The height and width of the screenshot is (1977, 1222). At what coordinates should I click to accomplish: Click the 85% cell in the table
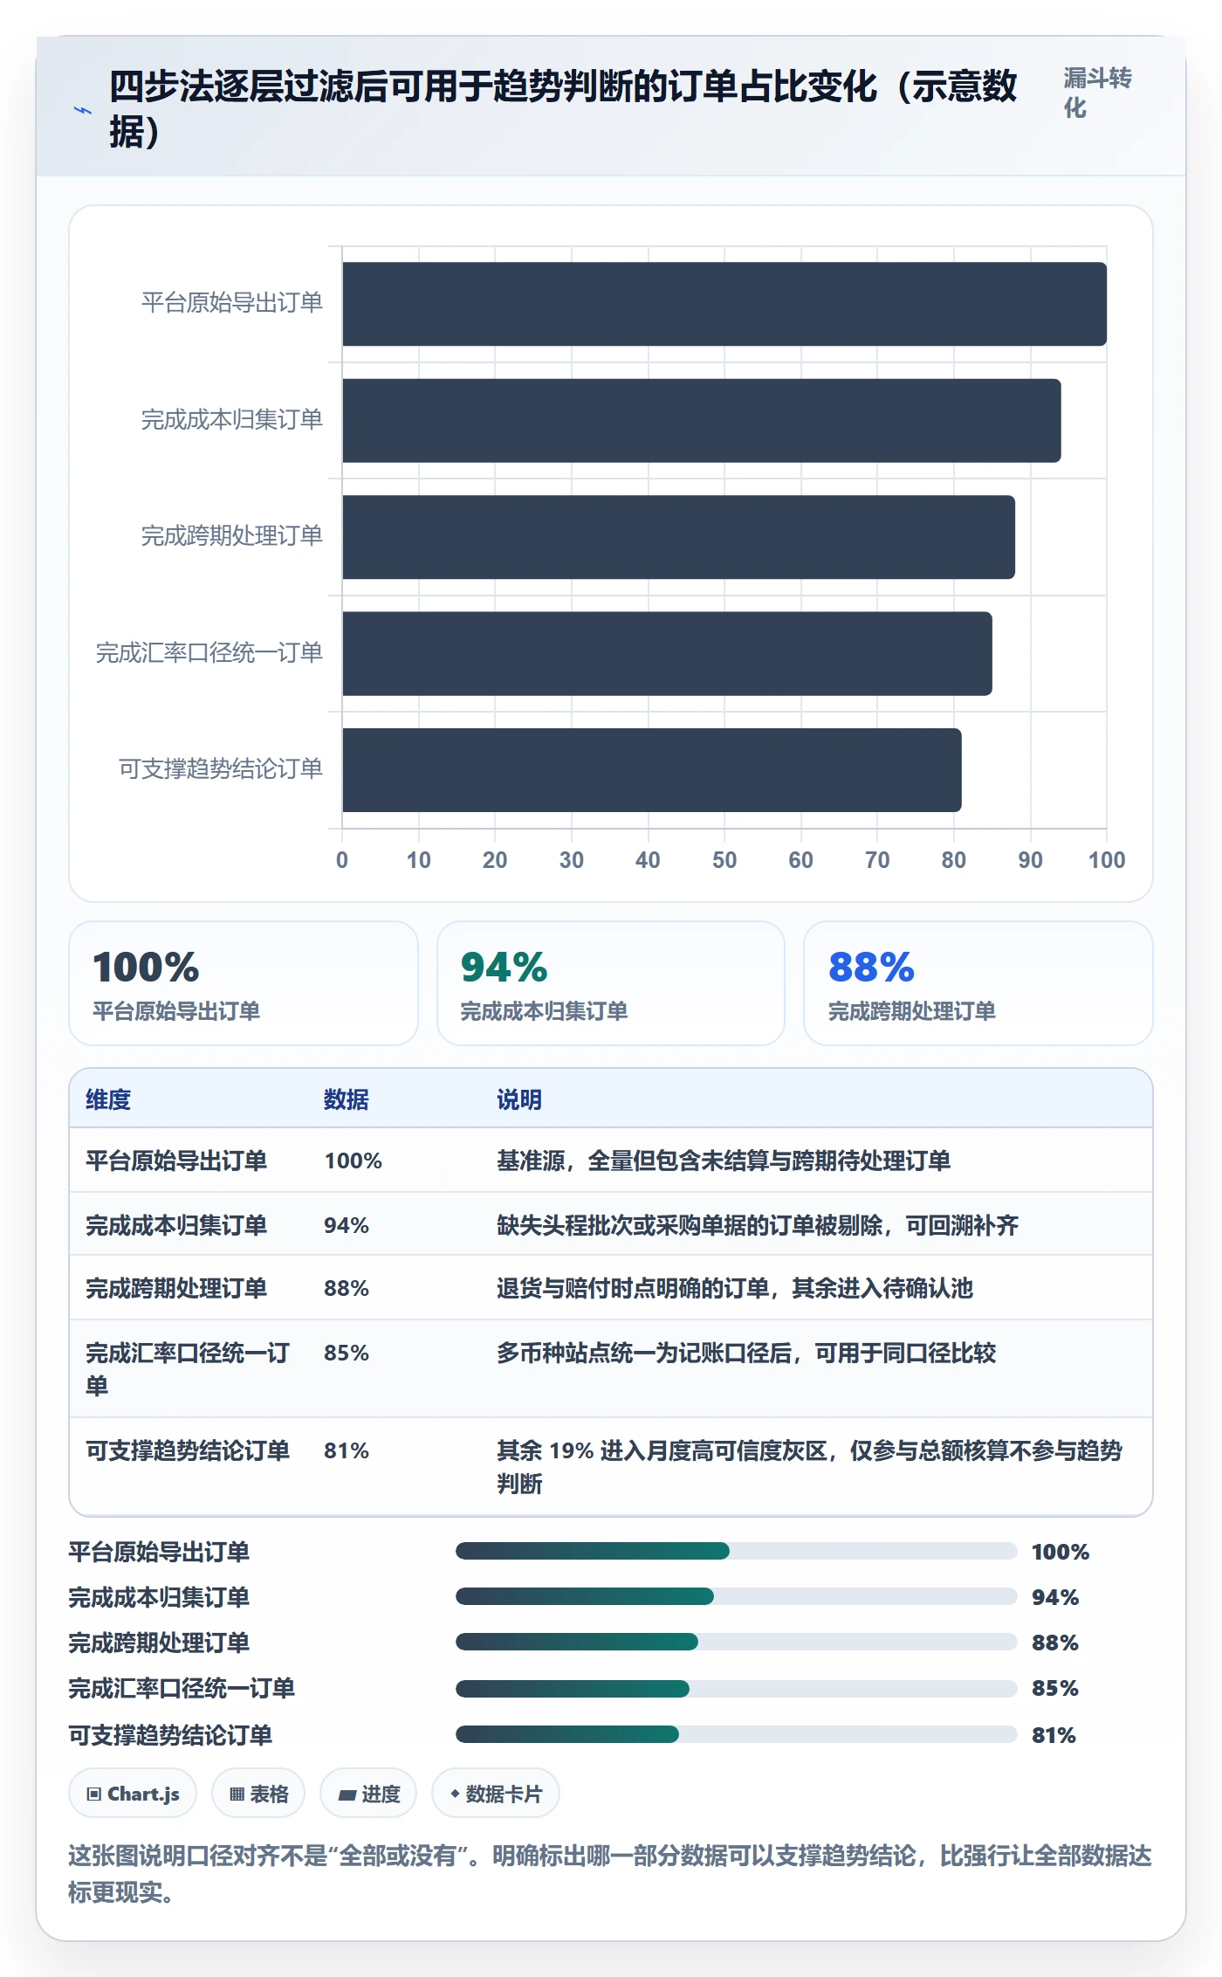(x=347, y=1353)
